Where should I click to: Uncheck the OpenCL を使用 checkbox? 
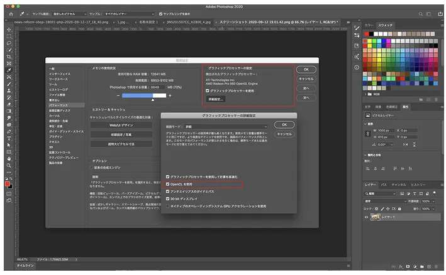point(167,184)
